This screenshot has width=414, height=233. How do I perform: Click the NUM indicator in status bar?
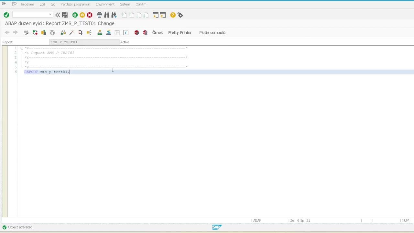(406, 220)
